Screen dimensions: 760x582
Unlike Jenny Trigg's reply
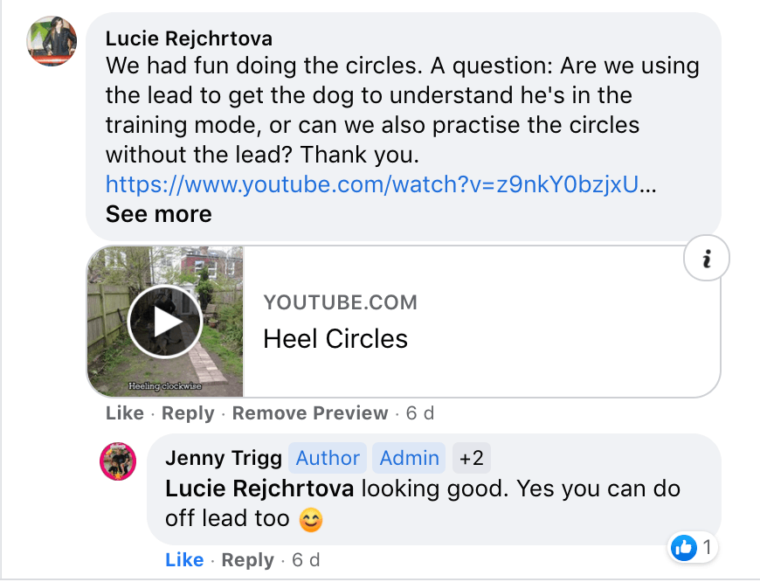[x=184, y=559]
